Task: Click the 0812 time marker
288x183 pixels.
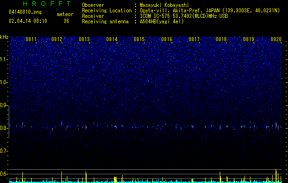Action: [x=57, y=39]
